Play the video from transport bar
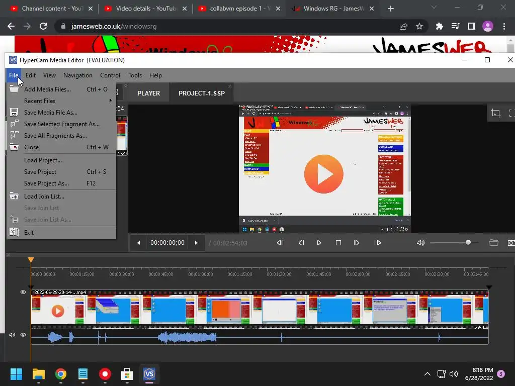This screenshot has height=386, width=515. tap(319, 243)
